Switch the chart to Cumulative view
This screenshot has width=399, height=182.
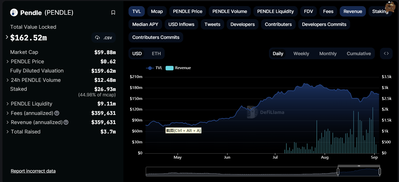[x=359, y=54]
